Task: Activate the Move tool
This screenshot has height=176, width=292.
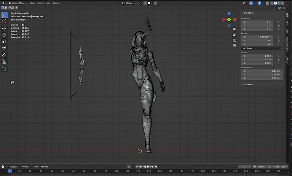Action: tap(4, 28)
